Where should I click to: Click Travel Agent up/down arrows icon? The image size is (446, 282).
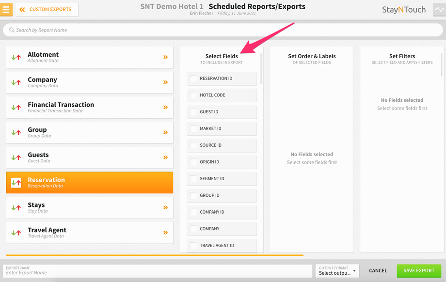click(x=16, y=233)
